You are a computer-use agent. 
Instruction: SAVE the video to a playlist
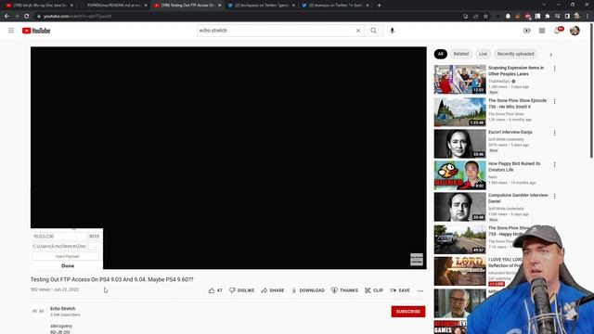click(x=400, y=290)
